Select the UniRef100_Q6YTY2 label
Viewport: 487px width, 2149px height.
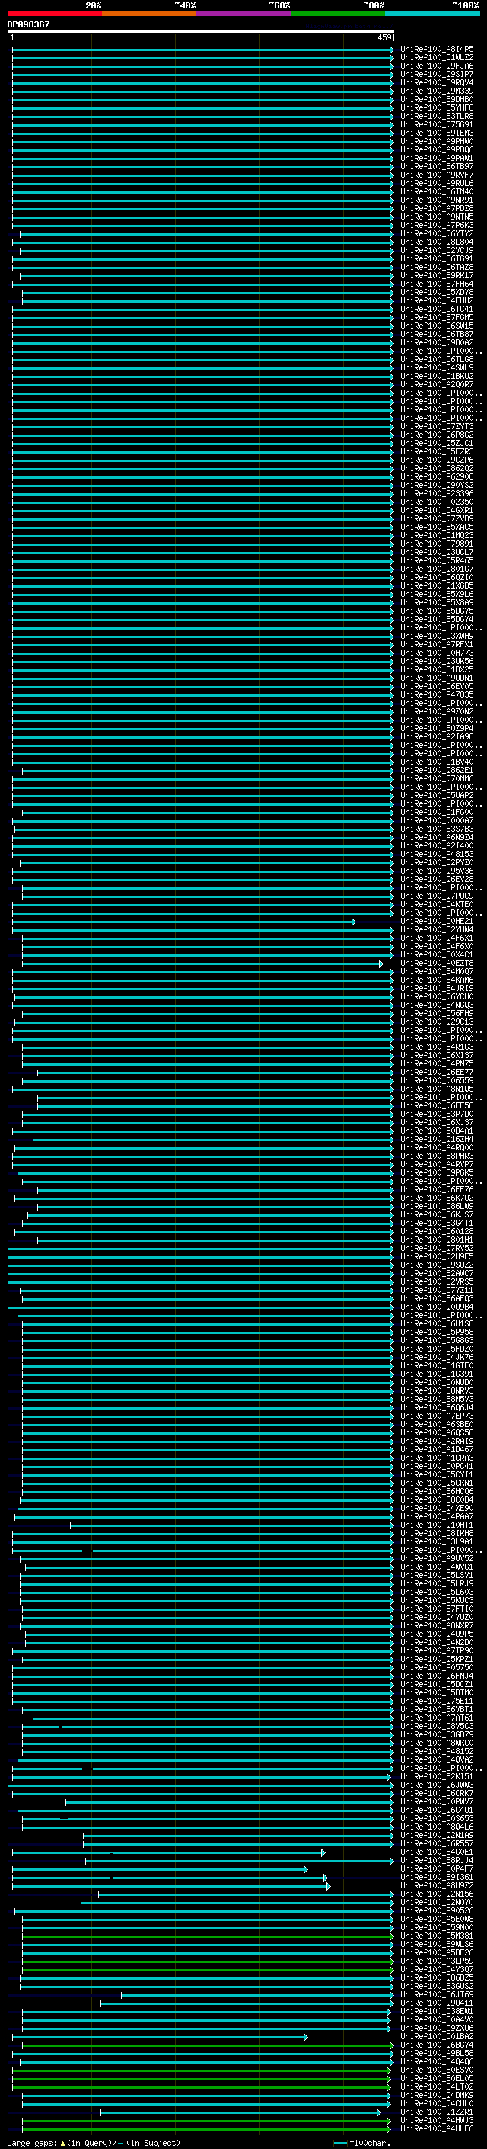[436, 233]
